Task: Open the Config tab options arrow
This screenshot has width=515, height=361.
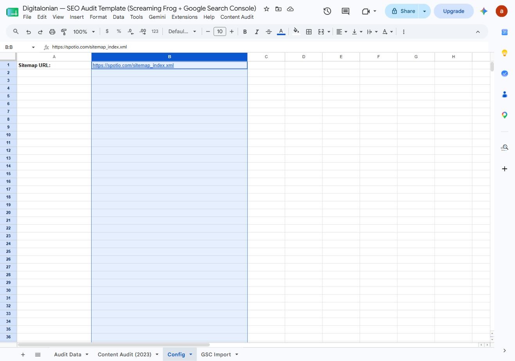Action: [x=191, y=354]
